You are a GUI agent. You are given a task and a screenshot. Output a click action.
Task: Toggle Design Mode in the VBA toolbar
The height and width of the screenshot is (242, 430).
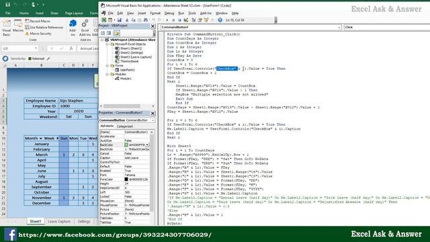point(186,19)
